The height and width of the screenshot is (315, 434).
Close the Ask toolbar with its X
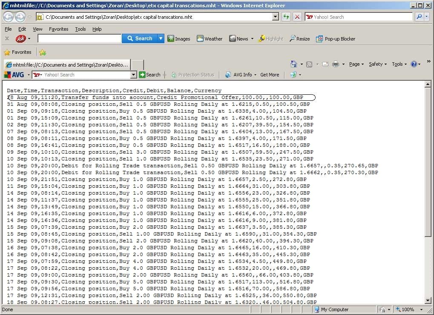point(7,38)
